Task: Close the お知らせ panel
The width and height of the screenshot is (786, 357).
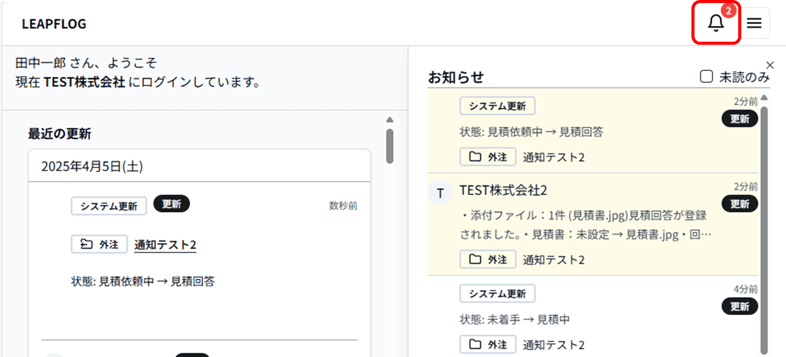Action: click(770, 65)
